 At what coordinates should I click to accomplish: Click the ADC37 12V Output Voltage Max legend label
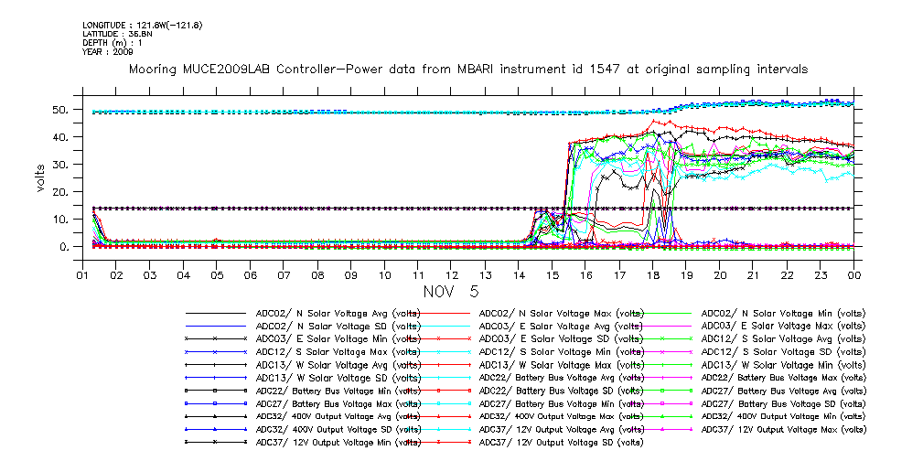coord(782,429)
